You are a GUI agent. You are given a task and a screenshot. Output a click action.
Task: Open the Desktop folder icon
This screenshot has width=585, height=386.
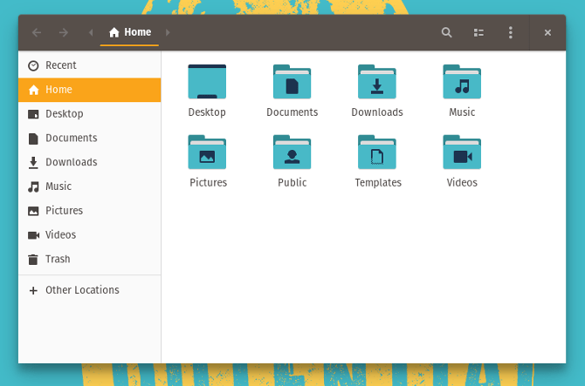coord(207,82)
